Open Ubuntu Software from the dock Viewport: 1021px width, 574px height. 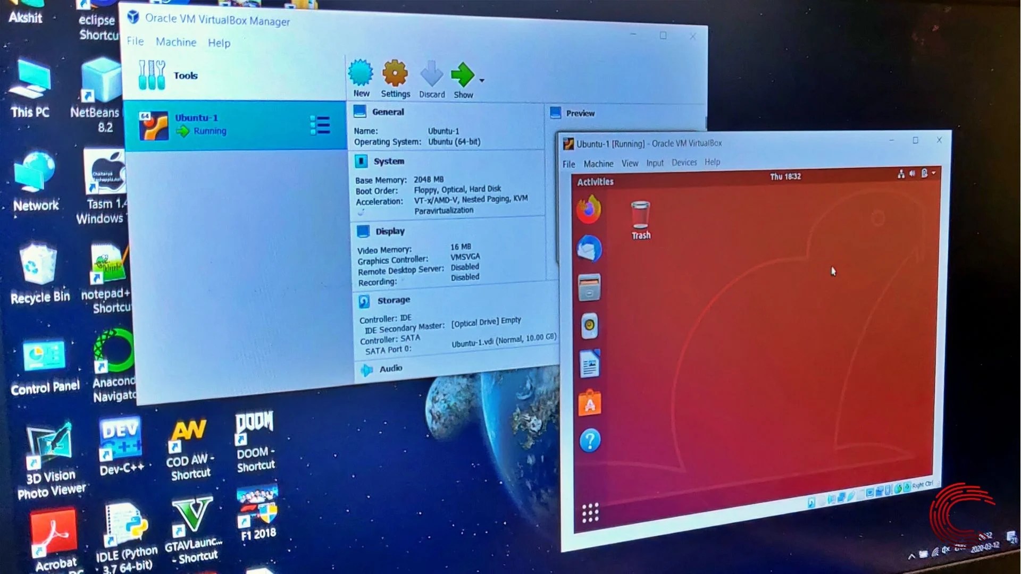(x=590, y=403)
